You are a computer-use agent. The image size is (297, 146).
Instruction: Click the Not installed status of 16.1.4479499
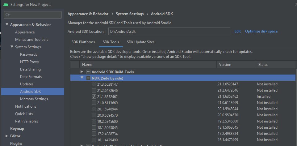pos(267,140)
